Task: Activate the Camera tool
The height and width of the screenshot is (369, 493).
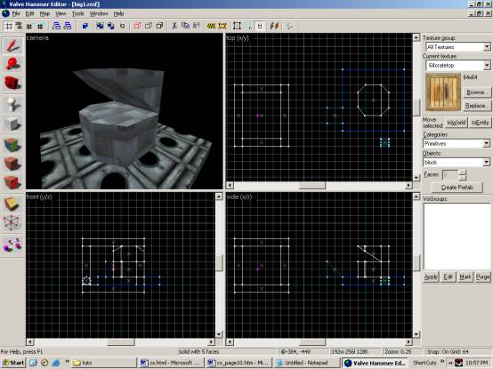Action: point(12,83)
